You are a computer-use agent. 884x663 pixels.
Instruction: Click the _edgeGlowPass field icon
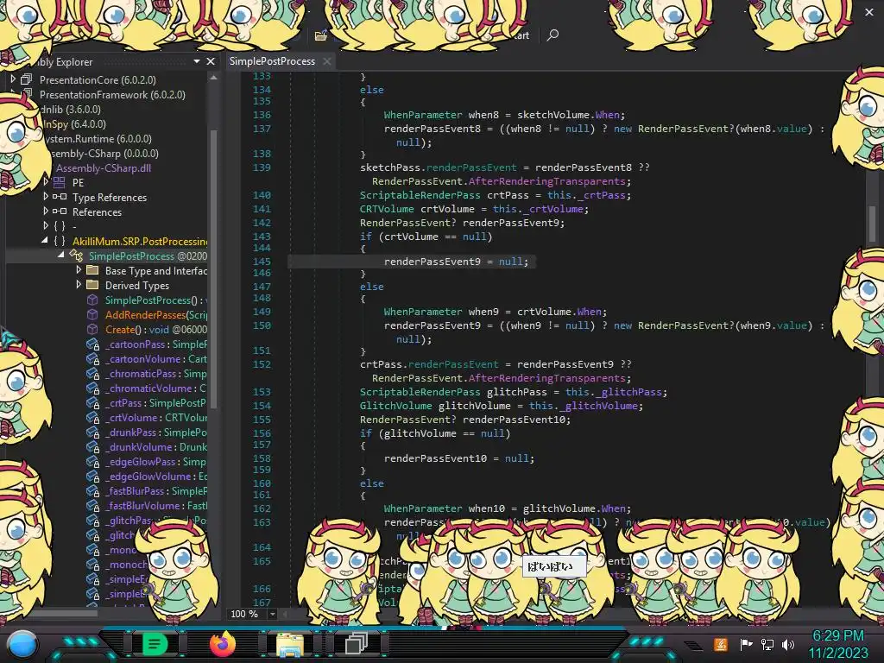pos(93,462)
